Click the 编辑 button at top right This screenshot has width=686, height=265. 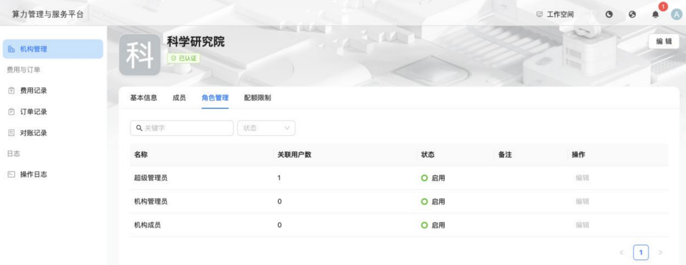[x=664, y=42]
